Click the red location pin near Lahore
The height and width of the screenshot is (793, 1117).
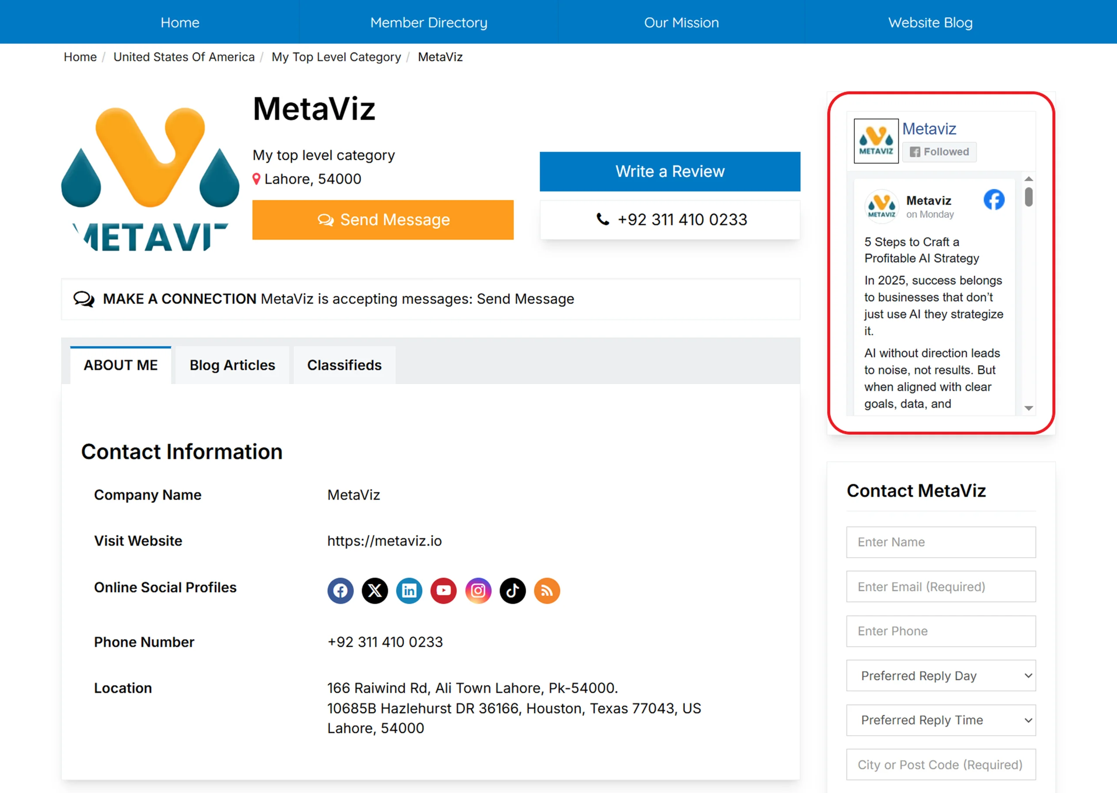pos(257,179)
